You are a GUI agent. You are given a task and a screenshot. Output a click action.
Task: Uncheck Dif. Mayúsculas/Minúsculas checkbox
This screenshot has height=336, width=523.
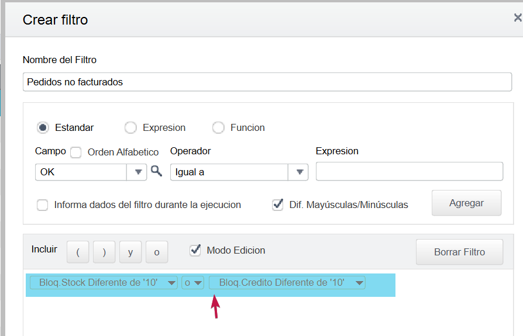(x=277, y=205)
